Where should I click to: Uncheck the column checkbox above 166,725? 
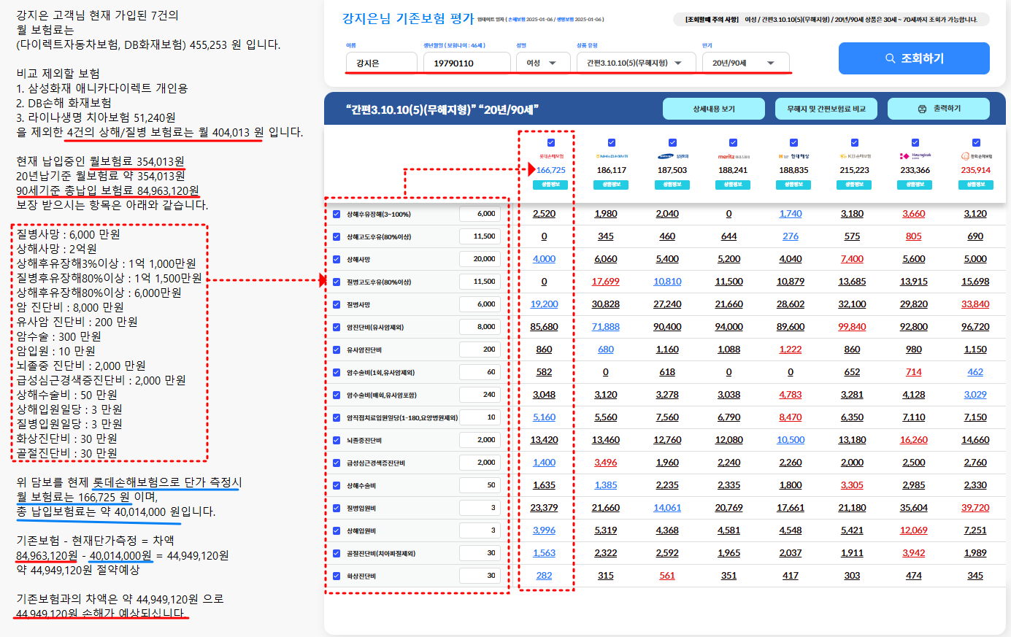click(551, 143)
